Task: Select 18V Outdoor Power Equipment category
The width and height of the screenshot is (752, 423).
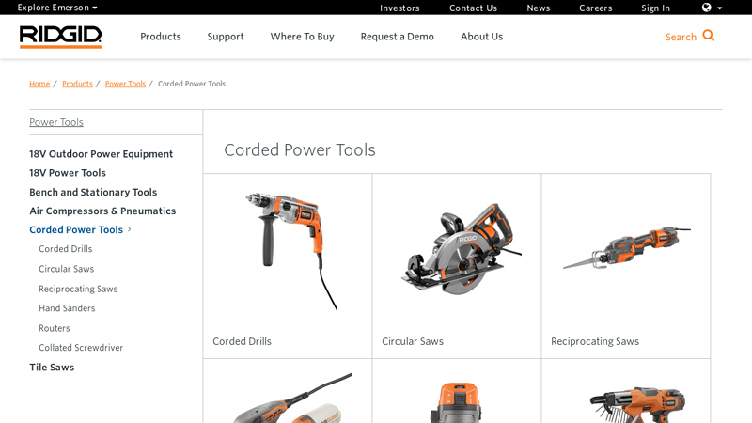Action: click(x=101, y=154)
